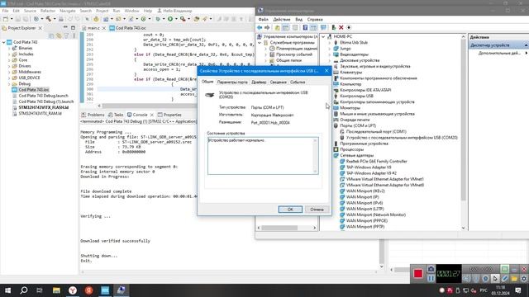Switch to the Cod Plata 743.ioc editor tab

pyautogui.click(x=131, y=28)
